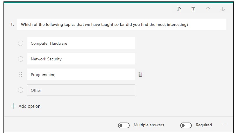
Task: Move question down with the down arrow
Action: tap(223, 9)
